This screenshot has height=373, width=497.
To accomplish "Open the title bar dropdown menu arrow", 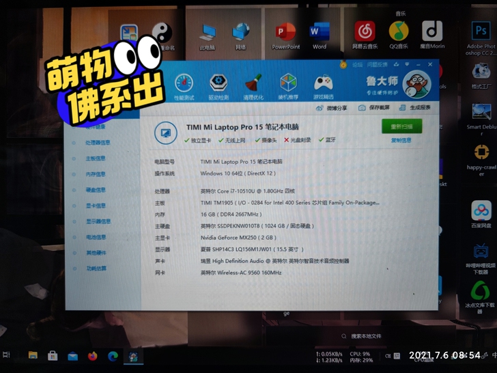I will (407, 64).
